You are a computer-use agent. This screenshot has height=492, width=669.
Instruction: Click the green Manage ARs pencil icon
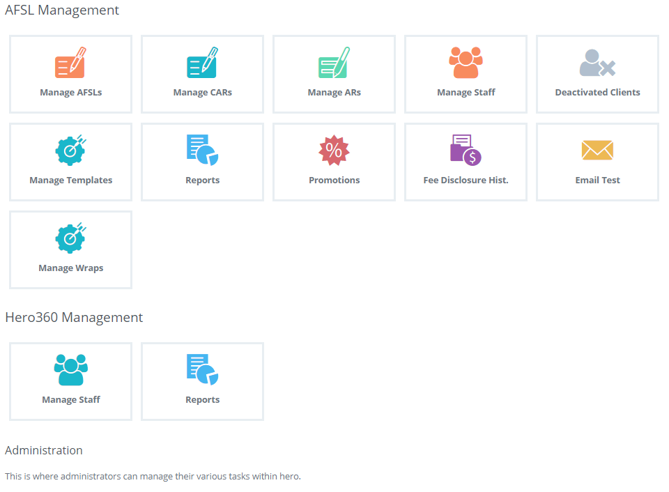pos(334,63)
